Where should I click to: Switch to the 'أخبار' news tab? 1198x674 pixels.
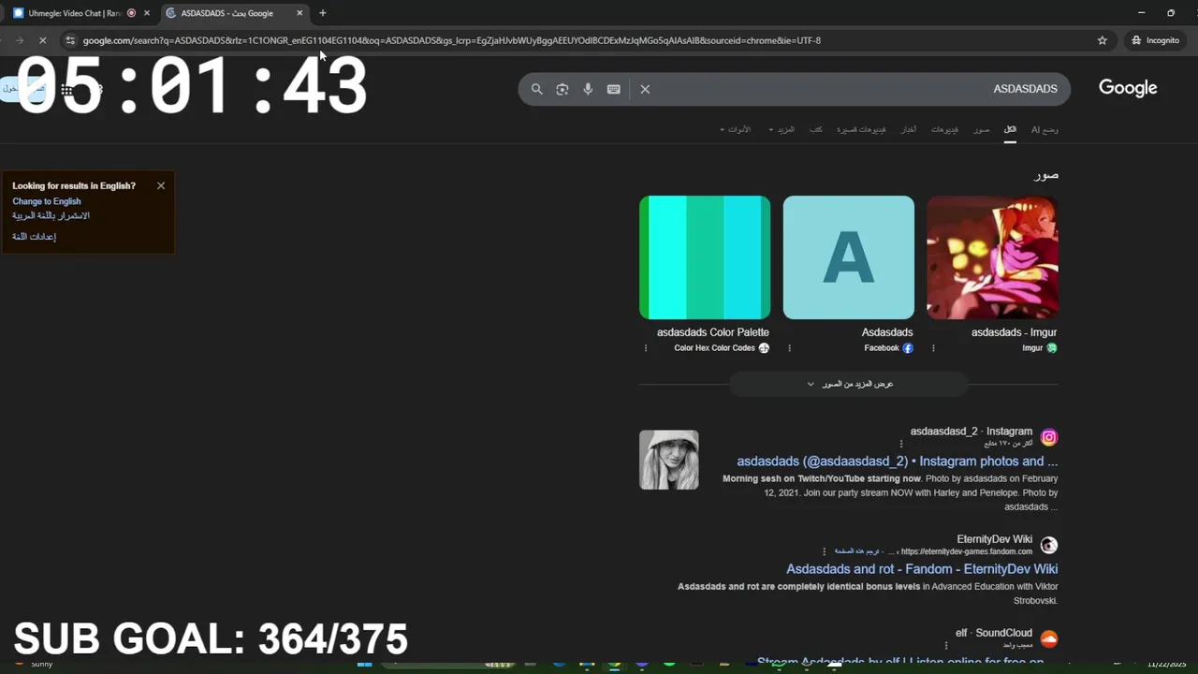tap(909, 130)
